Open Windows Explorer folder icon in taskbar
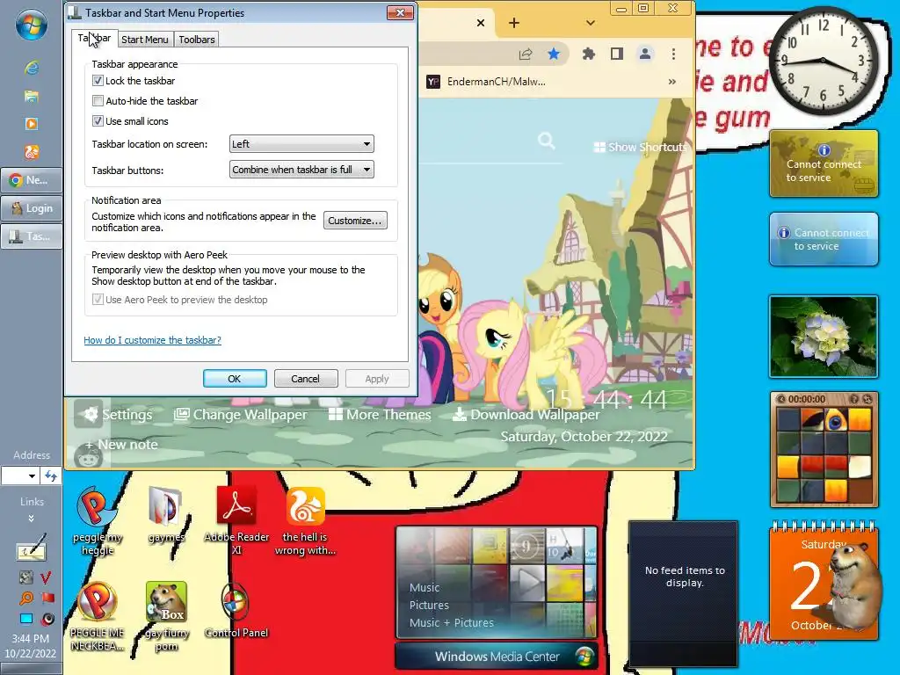This screenshot has width=900, height=675. [31, 97]
